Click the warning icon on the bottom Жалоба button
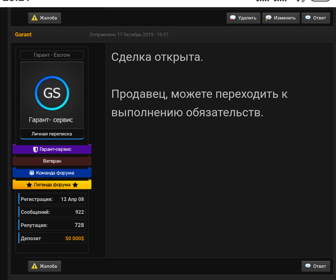The width and height of the screenshot is (336, 280). tap(34, 266)
